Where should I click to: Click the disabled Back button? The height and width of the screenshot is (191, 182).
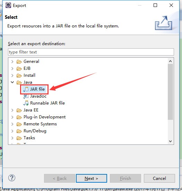(x=60, y=178)
